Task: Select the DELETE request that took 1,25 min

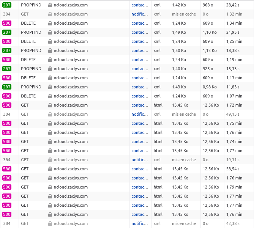Action: pos(28,41)
